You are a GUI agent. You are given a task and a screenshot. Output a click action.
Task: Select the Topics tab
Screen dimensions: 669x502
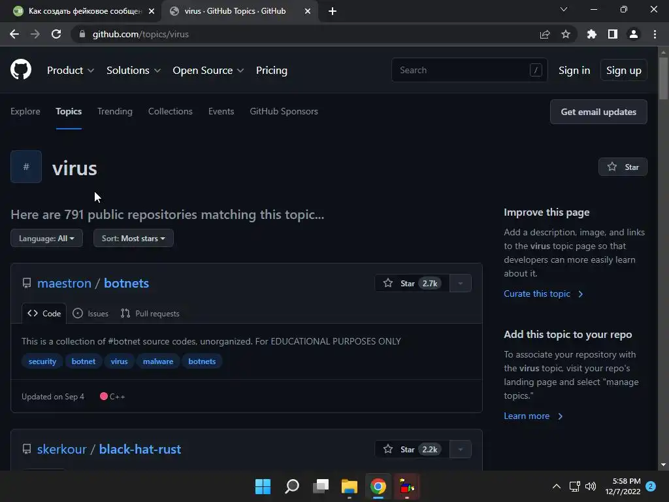click(x=69, y=111)
